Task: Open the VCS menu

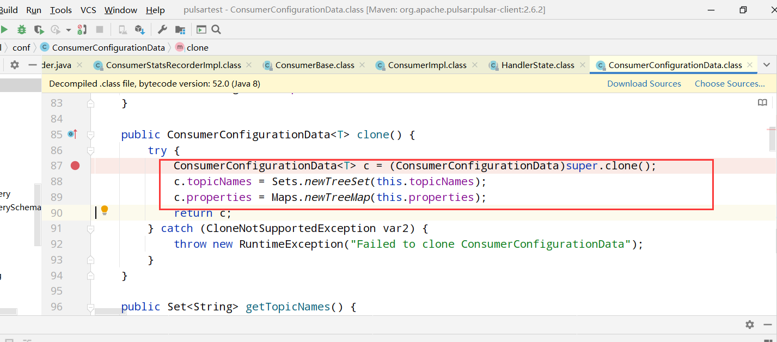Action: (88, 10)
